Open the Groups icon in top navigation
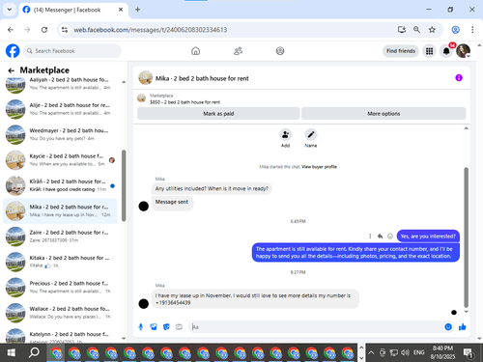The image size is (483, 362). 280,51
